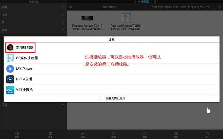Open 设置 settings gear icon
The width and height of the screenshot is (223, 139).
(x=50, y=133)
